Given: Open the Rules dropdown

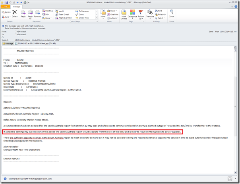Looking at the screenshot, I should pyautogui.click(x=112, y=11).
